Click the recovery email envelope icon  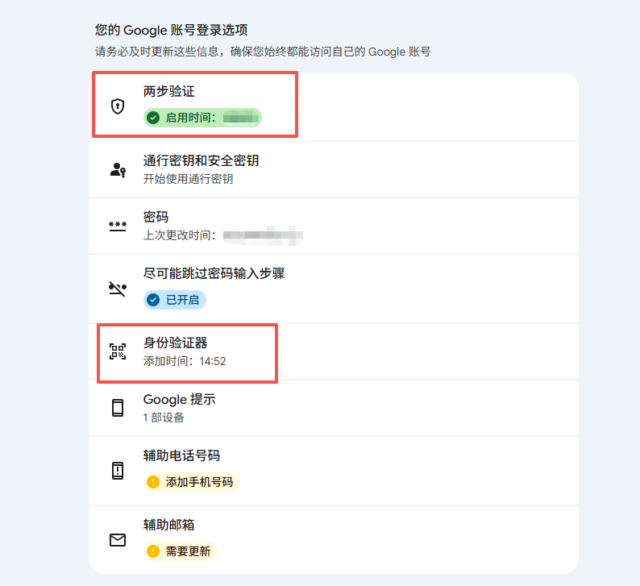[x=118, y=540]
